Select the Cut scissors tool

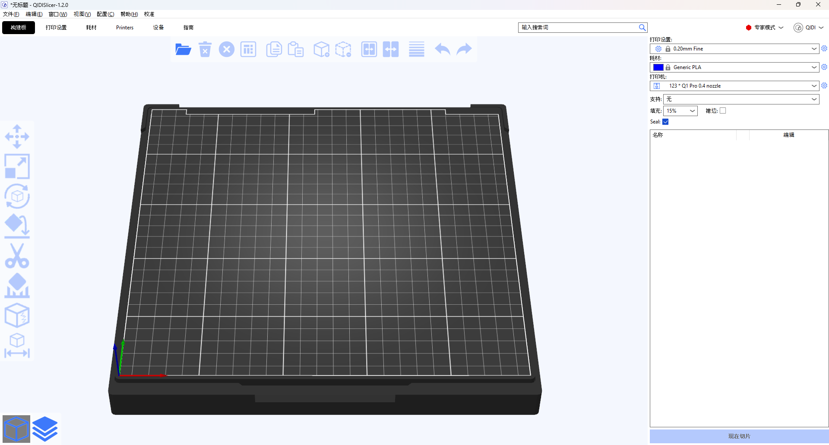click(17, 256)
